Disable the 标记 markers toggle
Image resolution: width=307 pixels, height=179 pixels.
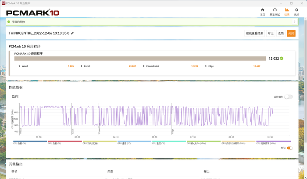click(289, 148)
